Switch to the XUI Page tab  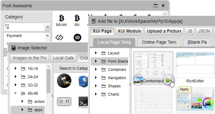(x=102, y=31)
